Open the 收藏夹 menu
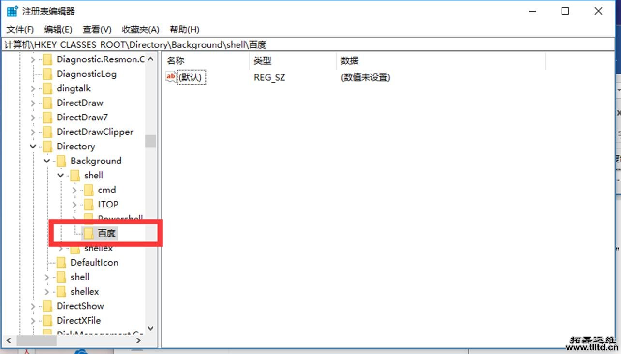Image resolution: width=621 pixels, height=354 pixels. 140,29
